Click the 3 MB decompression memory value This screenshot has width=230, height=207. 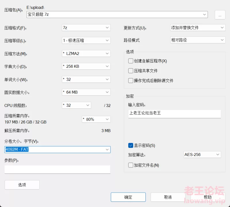(x=106, y=131)
